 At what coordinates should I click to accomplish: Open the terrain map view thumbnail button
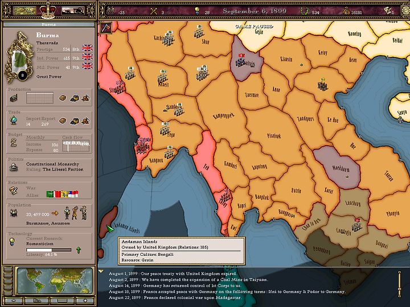point(24,11)
